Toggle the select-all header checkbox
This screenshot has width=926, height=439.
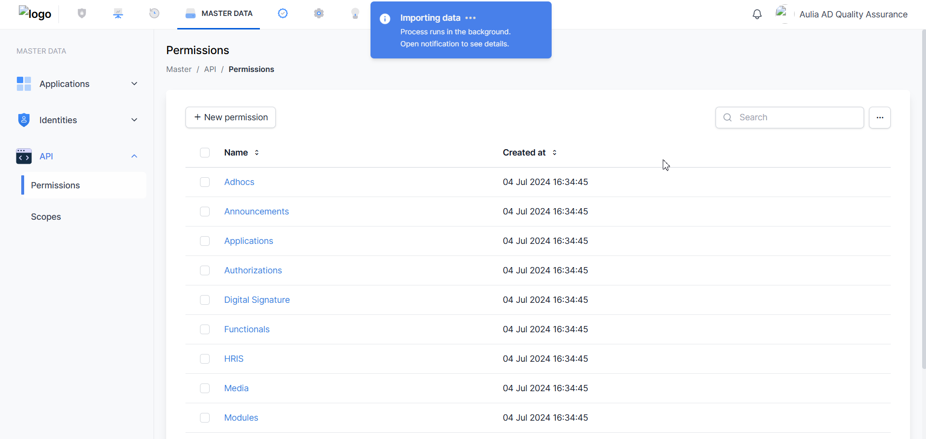pos(205,153)
